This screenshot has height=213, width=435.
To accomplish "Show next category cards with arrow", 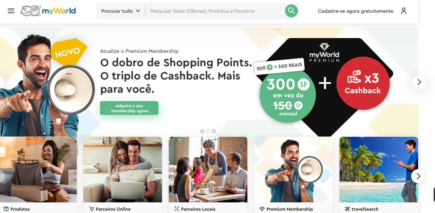I will coord(418,176).
